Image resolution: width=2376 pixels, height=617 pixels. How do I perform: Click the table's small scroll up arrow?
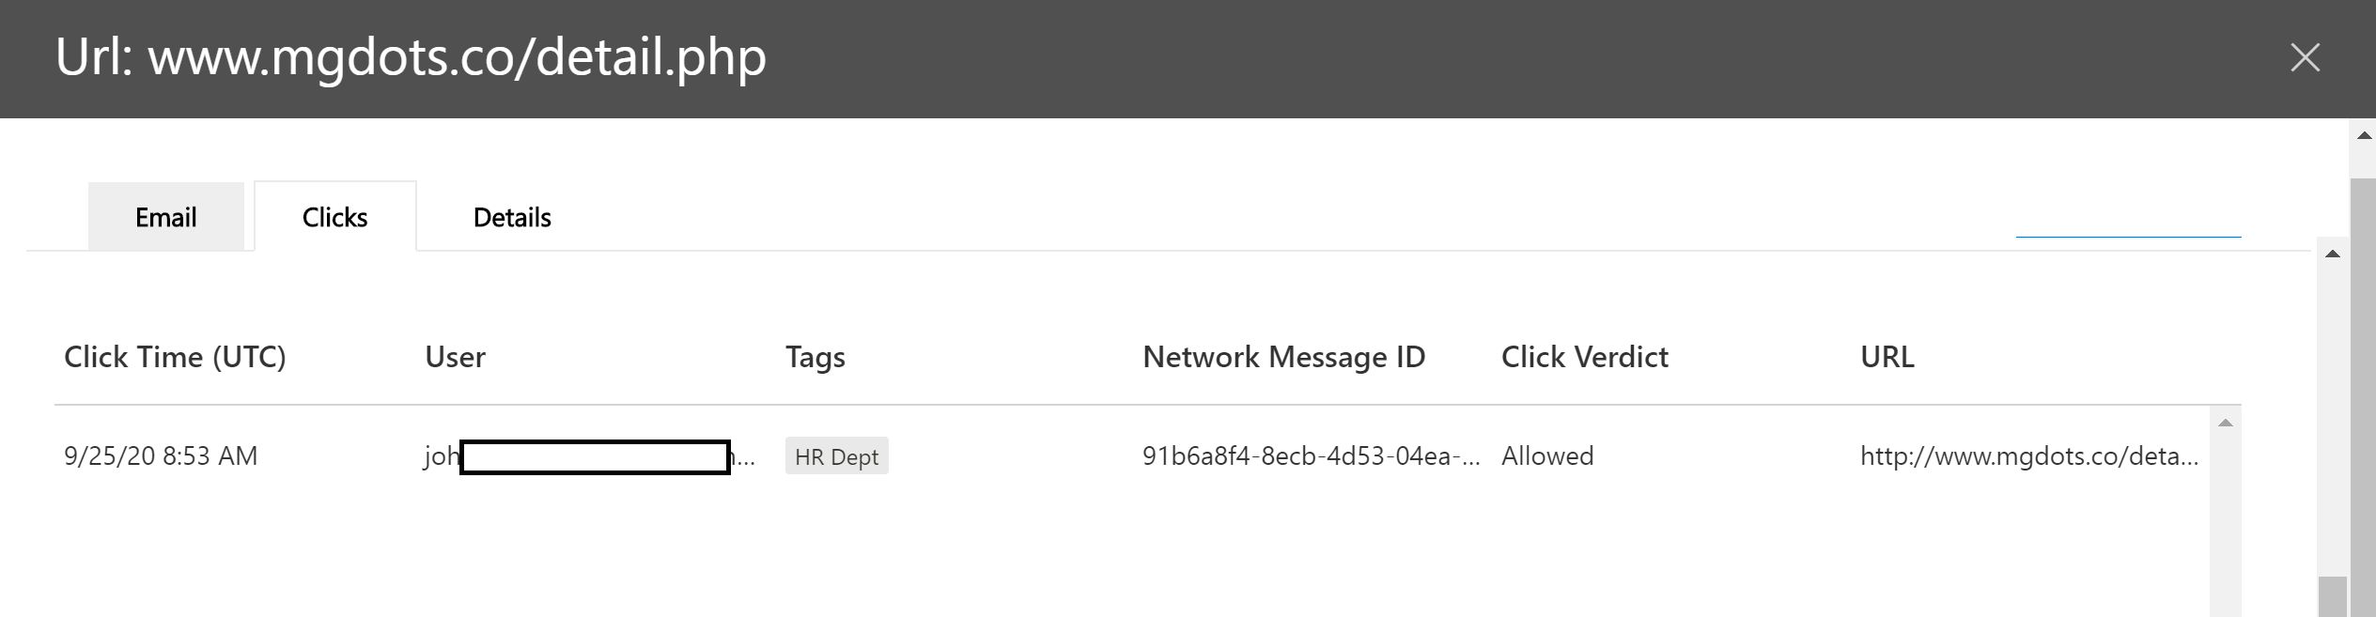2225,423
